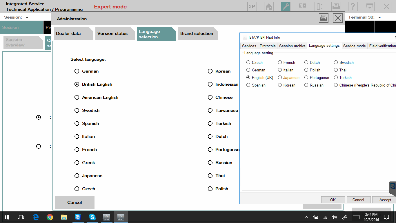Screen dimensions: 396x223
Task: Click the Session tab in background window
Action: click(x=21, y=27)
